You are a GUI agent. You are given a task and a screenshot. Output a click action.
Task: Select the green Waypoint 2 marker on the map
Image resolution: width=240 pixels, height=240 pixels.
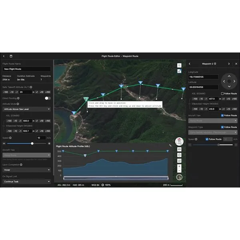(86, 99)
